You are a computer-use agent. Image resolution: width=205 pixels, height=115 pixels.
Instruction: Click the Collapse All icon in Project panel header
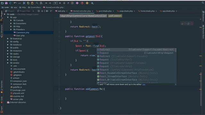pos(42,11)
